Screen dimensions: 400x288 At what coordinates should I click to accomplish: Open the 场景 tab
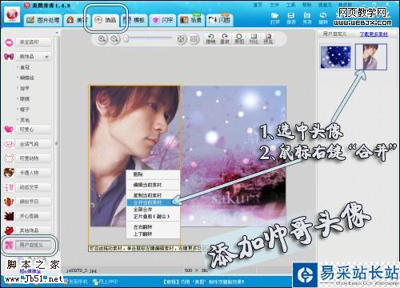(x=191, y=20)
